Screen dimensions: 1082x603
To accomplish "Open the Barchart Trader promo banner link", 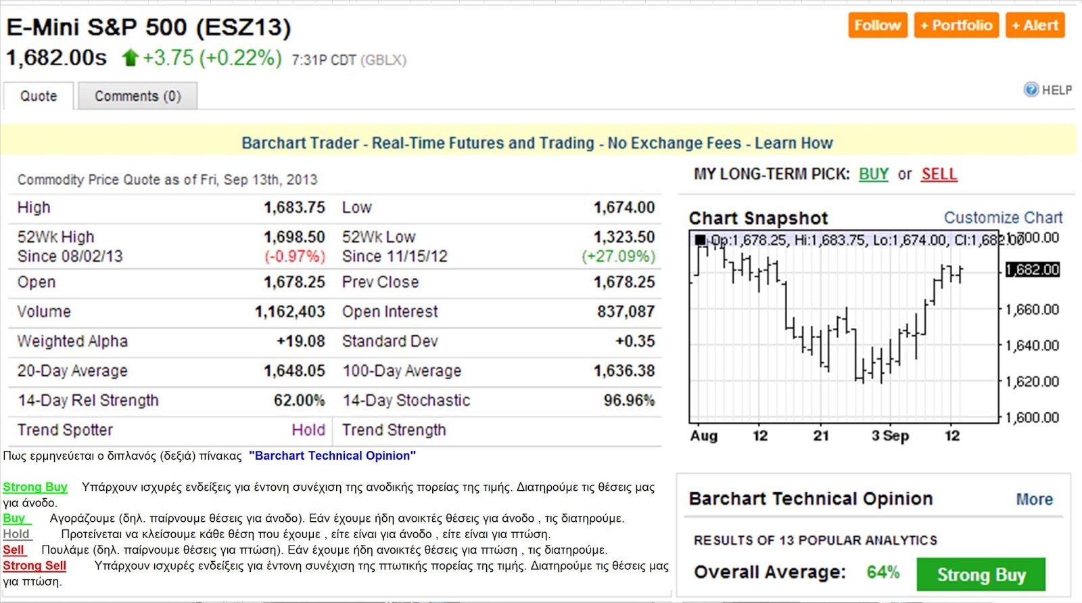I will tap(537, 143).
